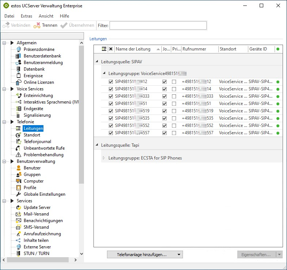Click the Benutzerdatenbank icon in sidebar
287x270 pixels.
pyautogui.click(x=19, y=56)
